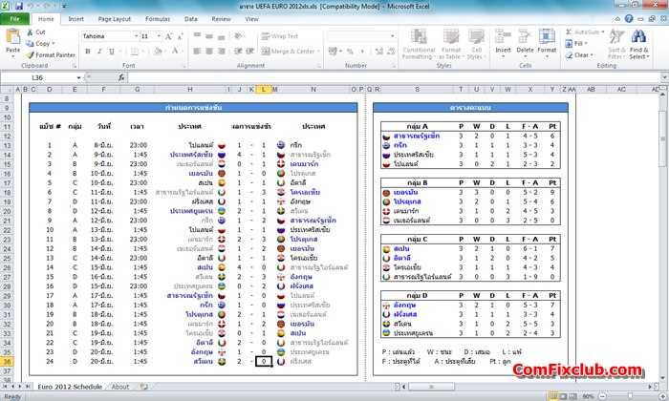Click the Paste icon in Clipboard group

click(12, 37)
